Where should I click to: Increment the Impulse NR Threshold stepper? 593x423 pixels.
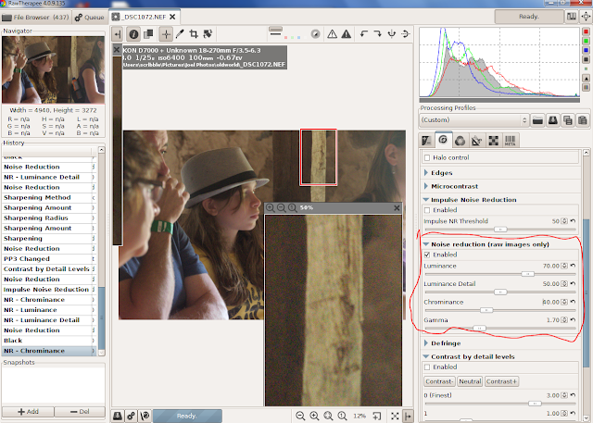click(x=564, y=219)
